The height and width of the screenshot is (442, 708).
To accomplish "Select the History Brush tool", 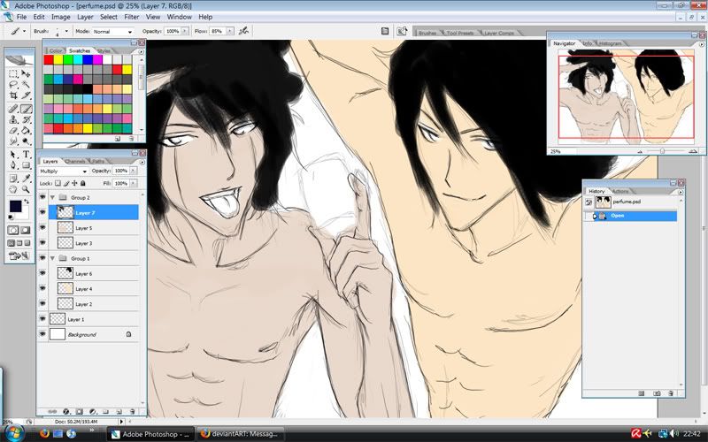I will coord(26,119).
